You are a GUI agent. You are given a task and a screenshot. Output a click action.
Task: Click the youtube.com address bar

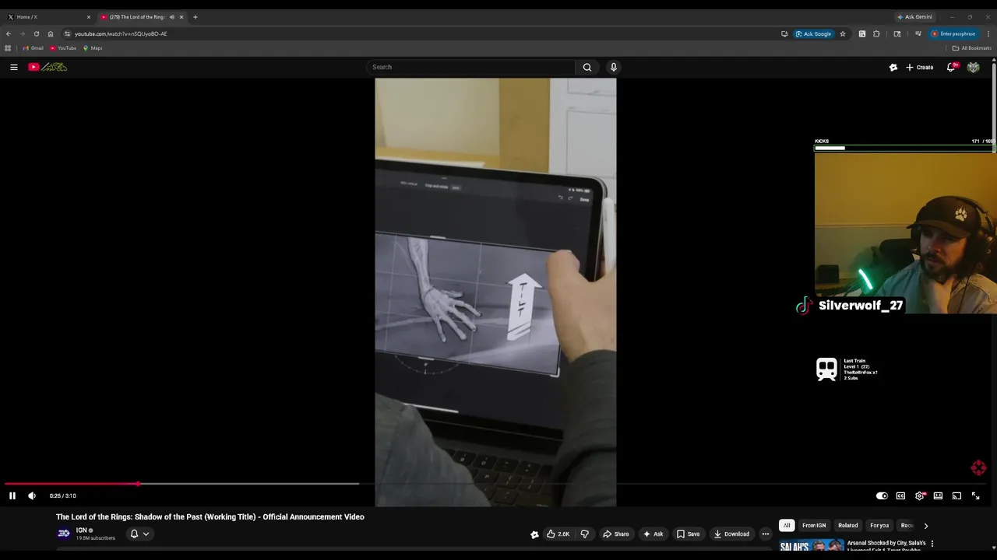coord(421,33)
